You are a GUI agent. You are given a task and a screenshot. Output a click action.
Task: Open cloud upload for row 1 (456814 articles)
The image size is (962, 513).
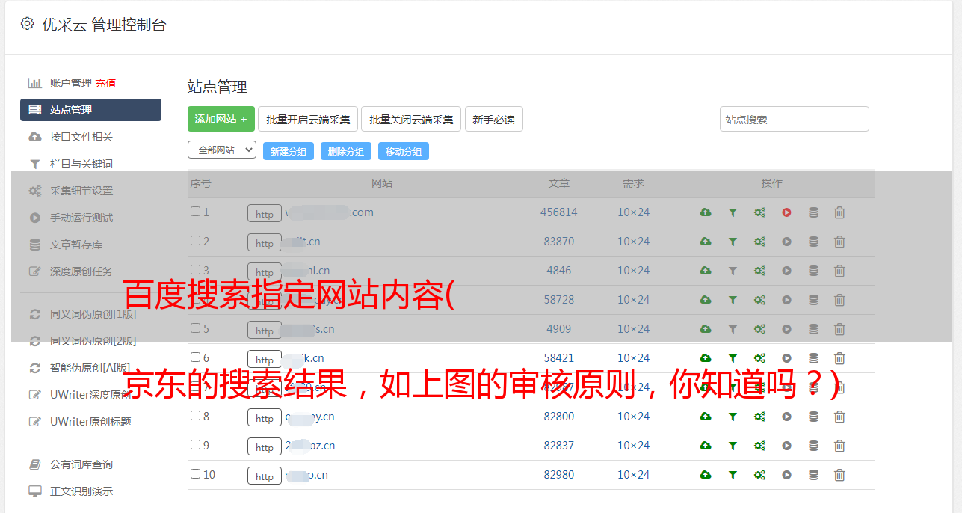click(x=706, y=212)
